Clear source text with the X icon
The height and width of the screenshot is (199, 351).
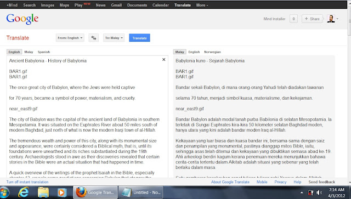pyautogui.click(x=163, y=60)
